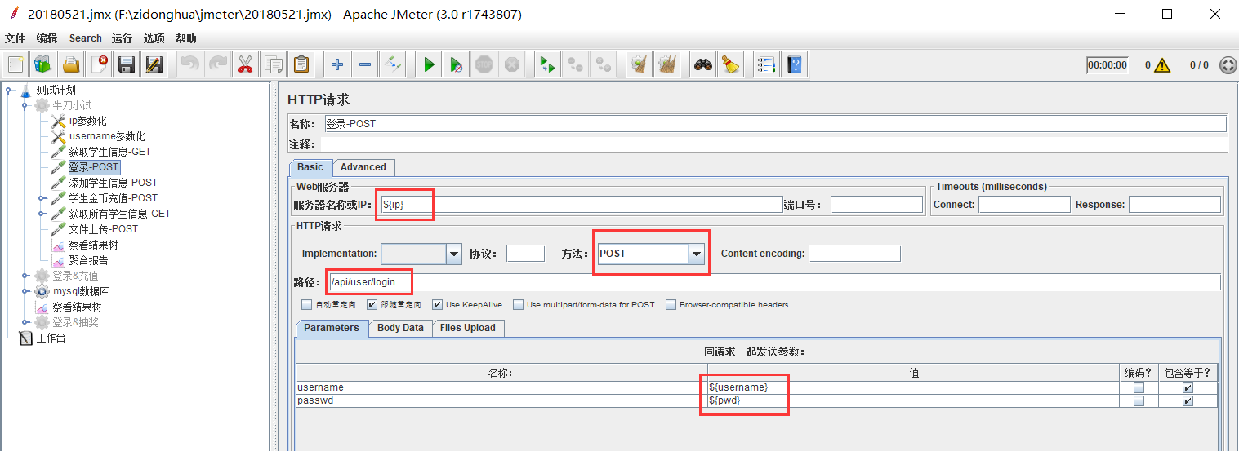Click the Remote start all icon

point(548,64)
